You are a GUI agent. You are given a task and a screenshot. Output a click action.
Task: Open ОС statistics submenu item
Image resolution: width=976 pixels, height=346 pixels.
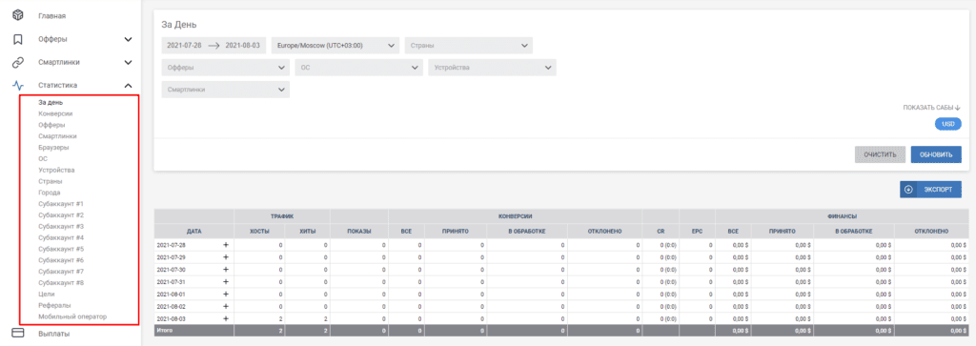(43, 158)
